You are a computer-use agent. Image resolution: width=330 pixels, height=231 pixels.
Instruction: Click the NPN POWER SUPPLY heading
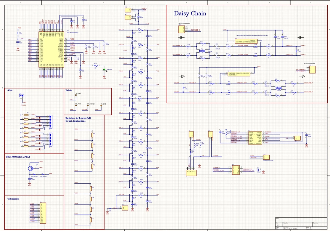[18, 157]
